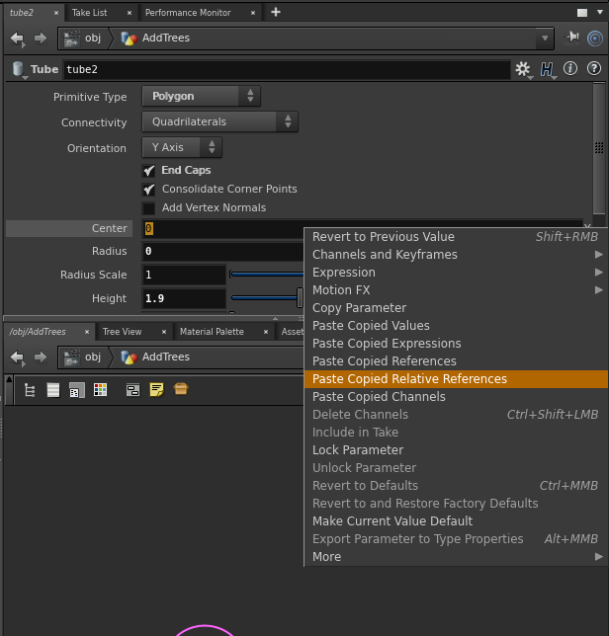
Task: Click the obj icon in the network path bar
Action: [x=72, y=358]
